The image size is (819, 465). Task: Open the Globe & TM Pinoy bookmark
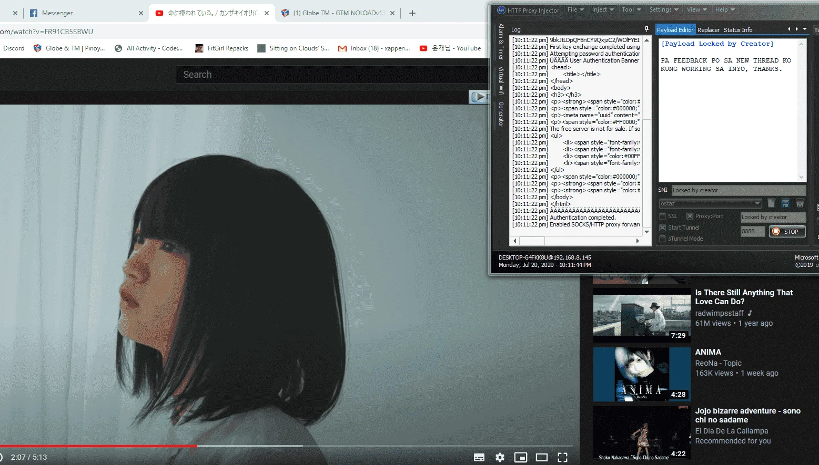pyautogui.click(x=69, y=48)
